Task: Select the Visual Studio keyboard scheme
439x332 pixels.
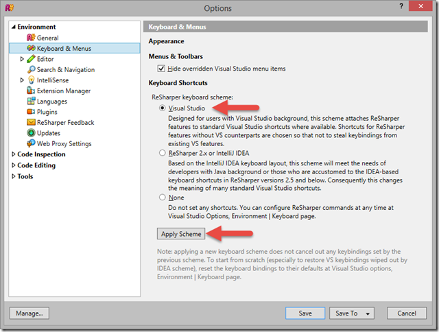Action: (163, 108)
